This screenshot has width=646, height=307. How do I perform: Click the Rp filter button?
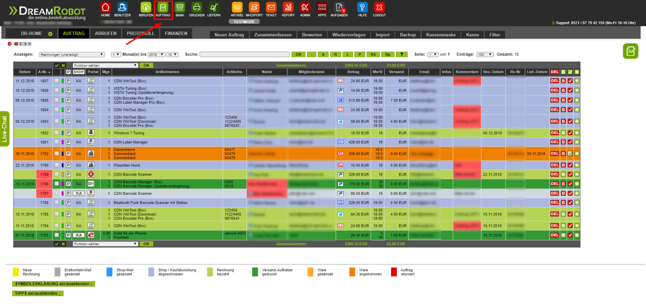[388, 55]
